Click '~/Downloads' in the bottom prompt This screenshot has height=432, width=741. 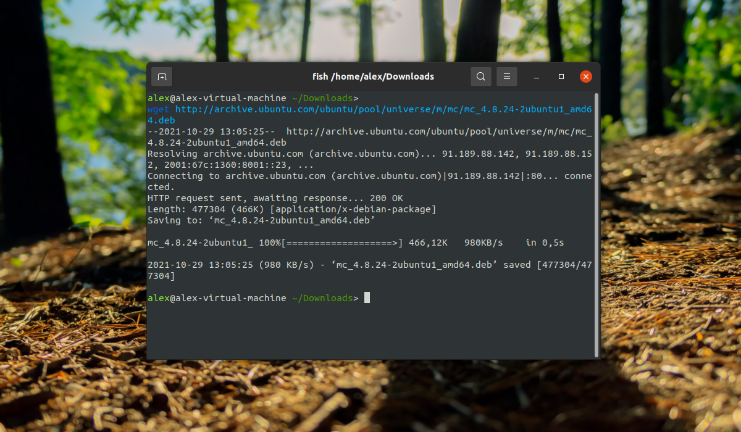pyautogui.click(x=321, y=298)
